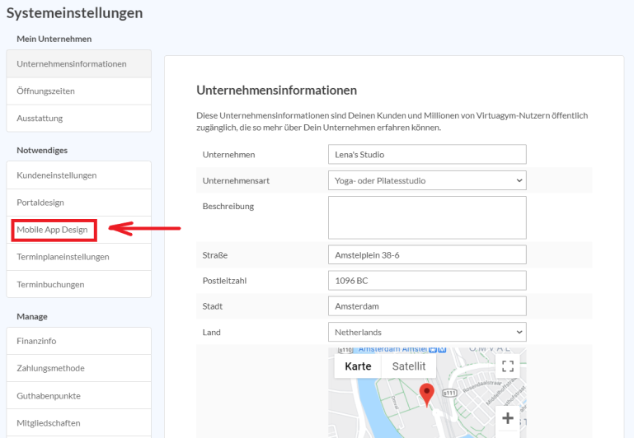Click the Unternehmen name input field
Viewport: 634px width, 438px height.
point(426,154)
